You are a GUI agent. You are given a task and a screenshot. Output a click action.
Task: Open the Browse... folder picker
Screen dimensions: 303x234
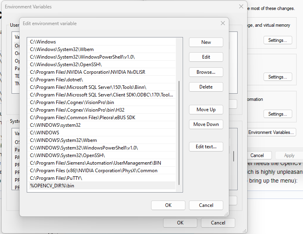tap(206, 72)
